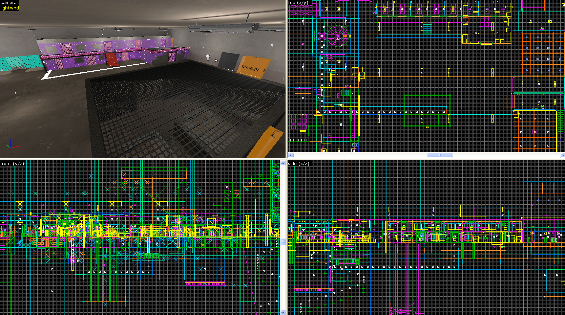Image resolution: width=565 pixels, height=315 pixels.
Task: Select the dark gray door panel beside the trigger
Action: point(227,61)
